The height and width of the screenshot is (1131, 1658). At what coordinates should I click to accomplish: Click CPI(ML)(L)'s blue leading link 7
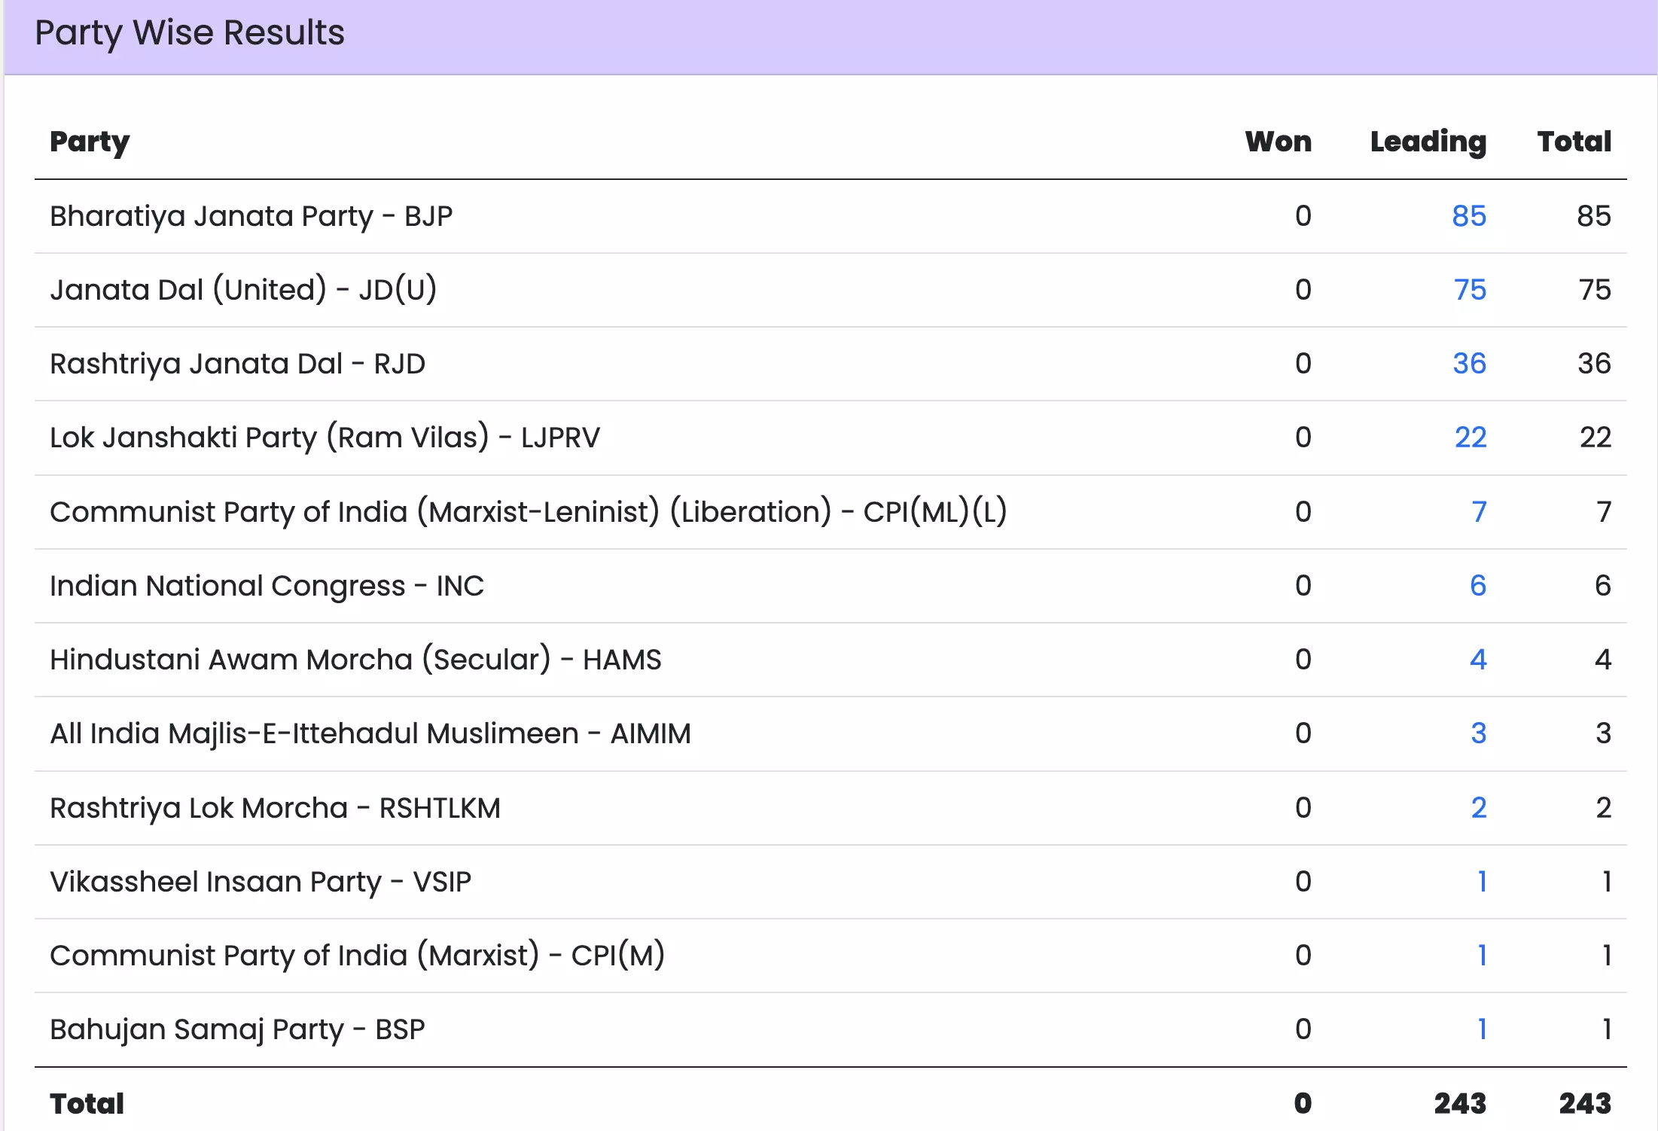1479,512
